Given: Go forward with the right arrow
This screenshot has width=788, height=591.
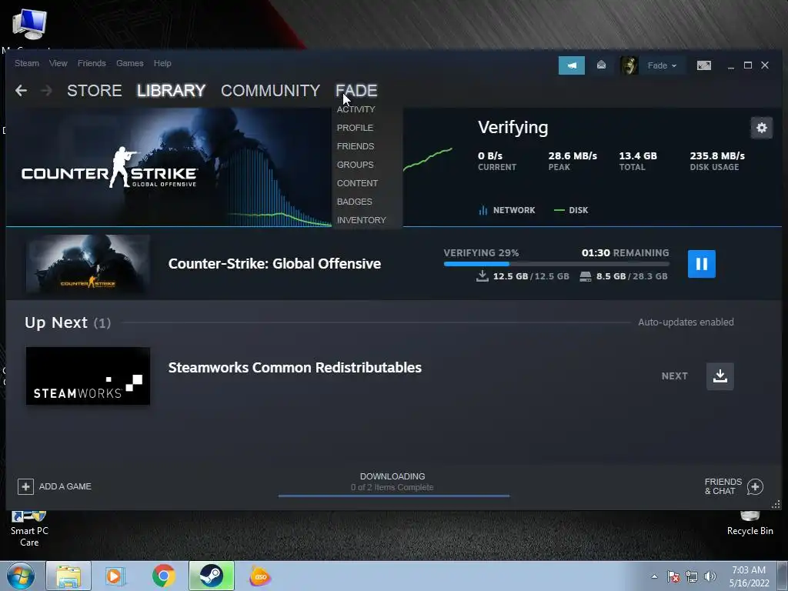Looking at the screenshot, I should point(46,91).
